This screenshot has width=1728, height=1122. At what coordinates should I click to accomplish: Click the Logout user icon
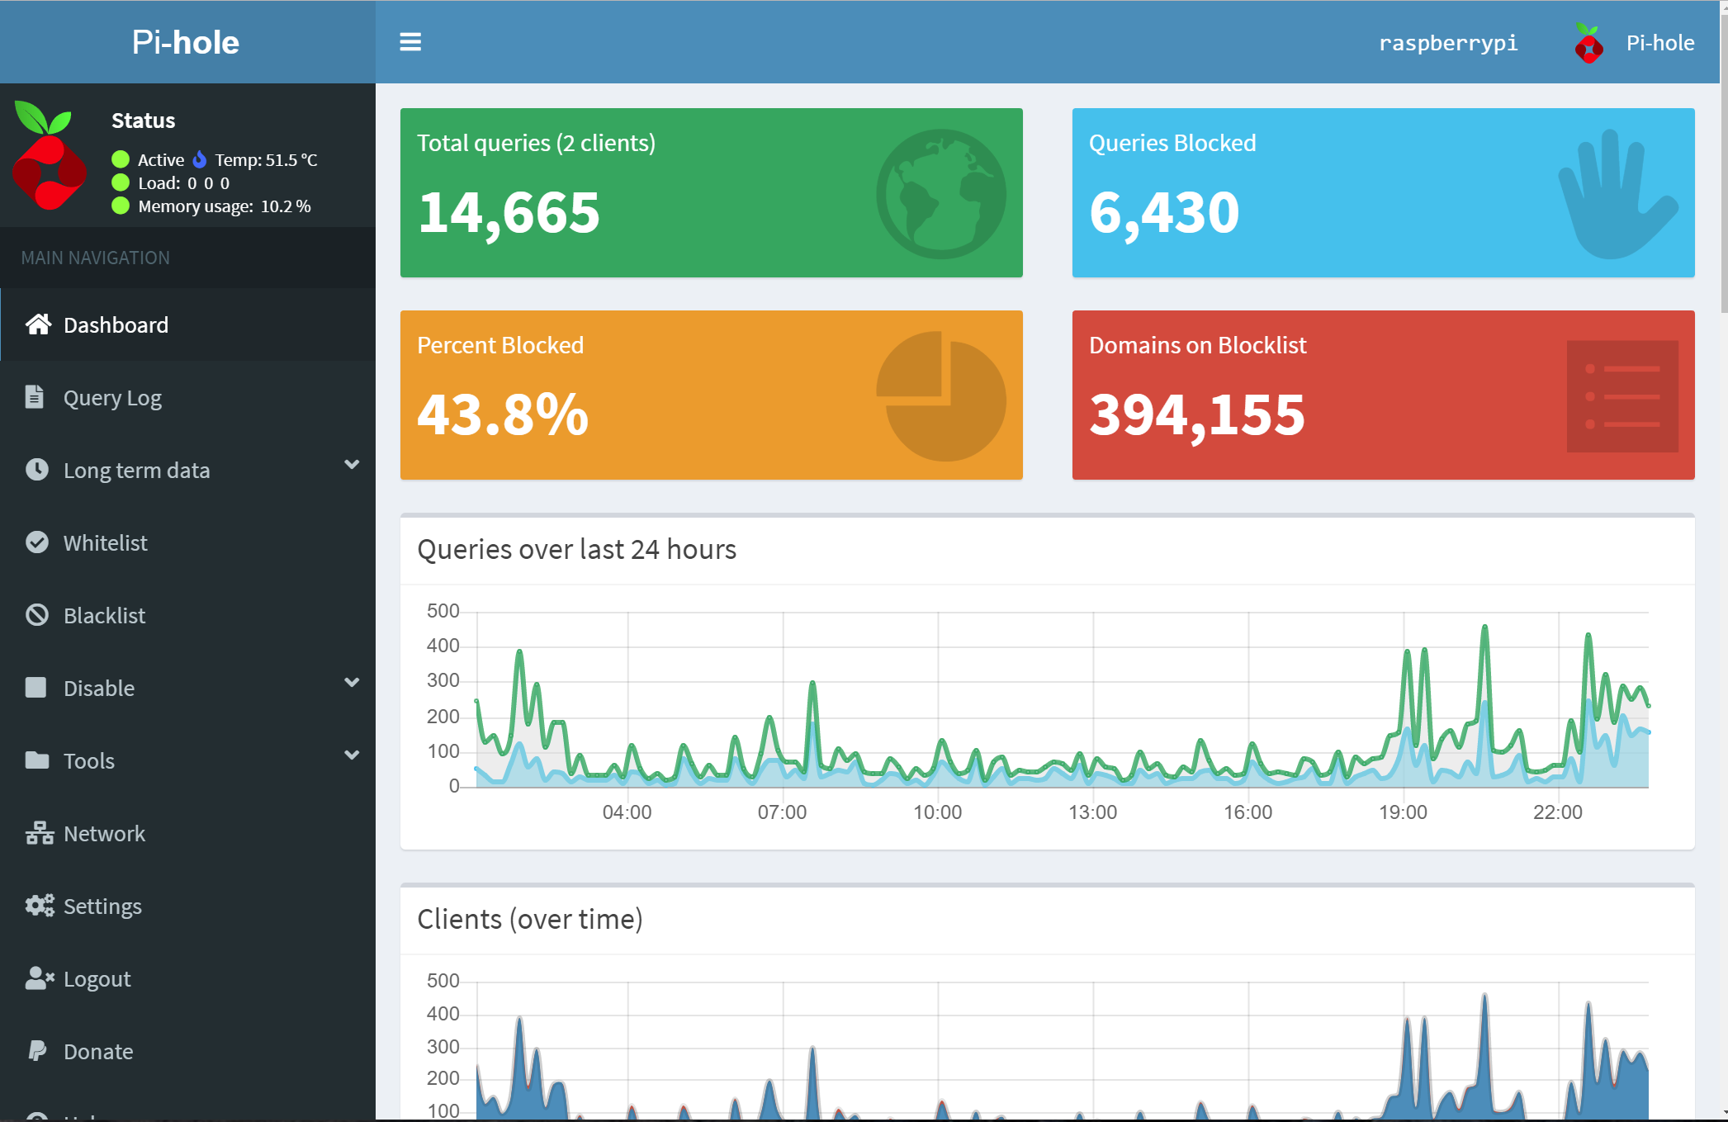click(x=39, y=978)
